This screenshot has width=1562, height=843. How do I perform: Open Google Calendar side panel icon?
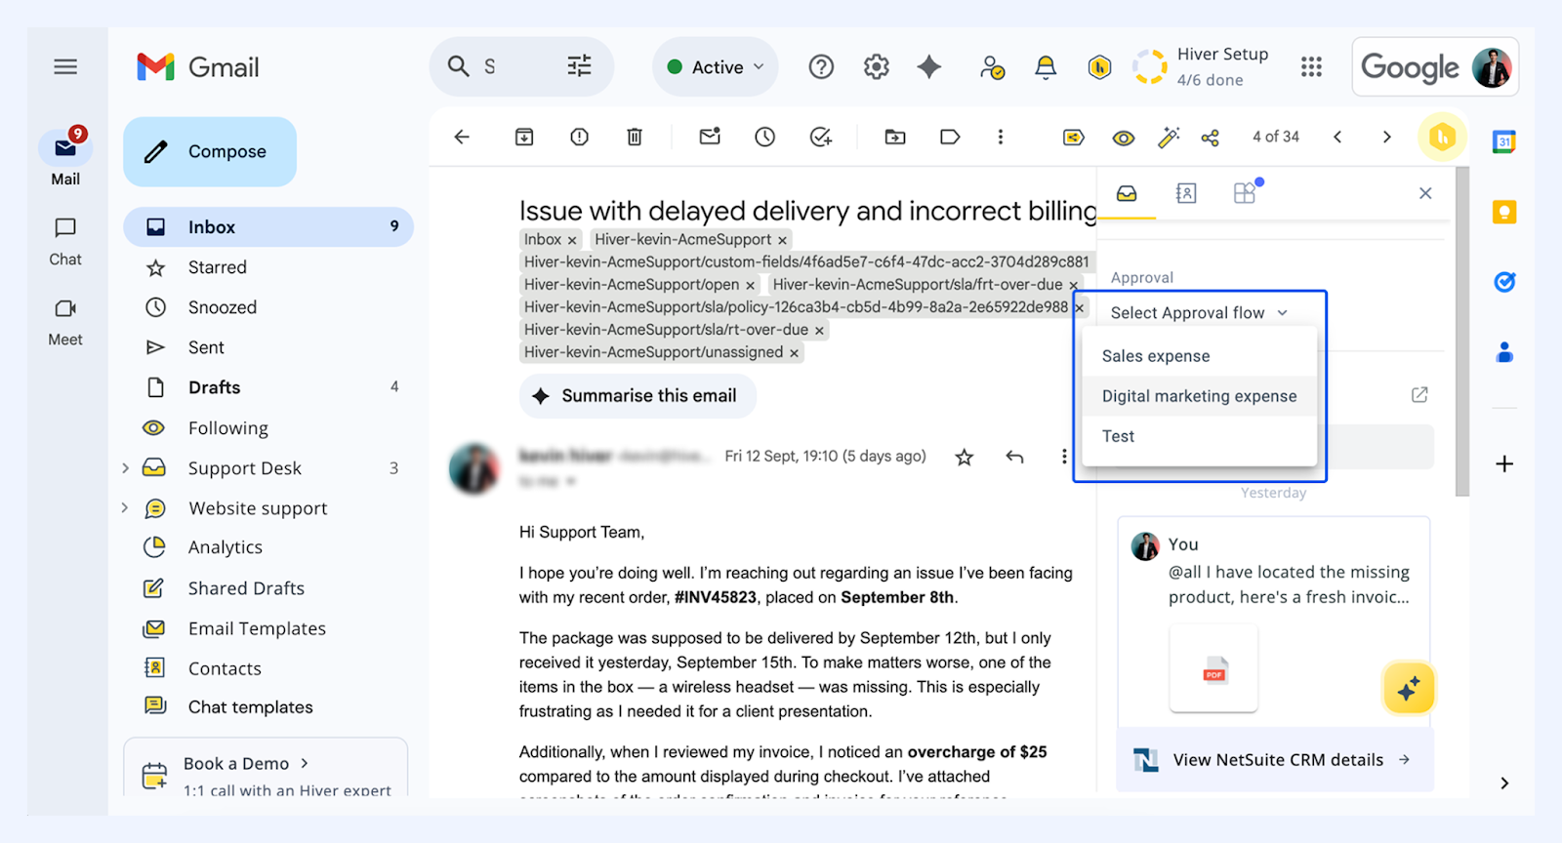1504,141
